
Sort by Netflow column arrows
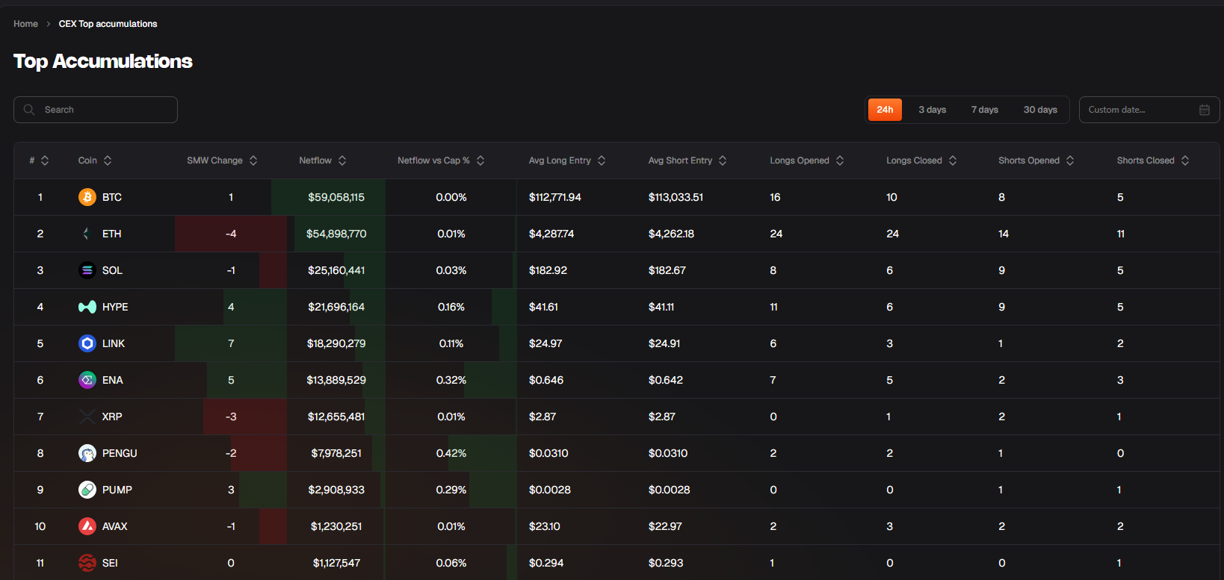coord(342,160)
